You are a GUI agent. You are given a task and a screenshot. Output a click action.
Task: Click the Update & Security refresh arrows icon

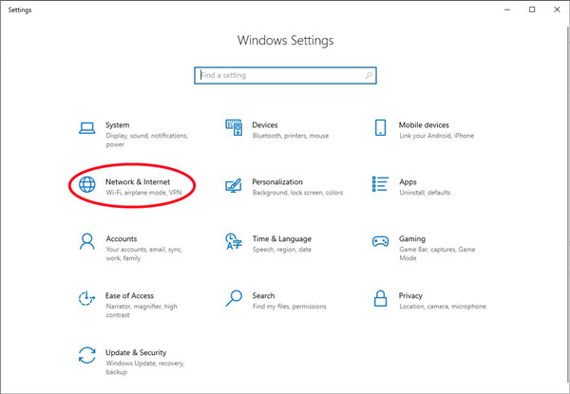(x=87, y=355)
